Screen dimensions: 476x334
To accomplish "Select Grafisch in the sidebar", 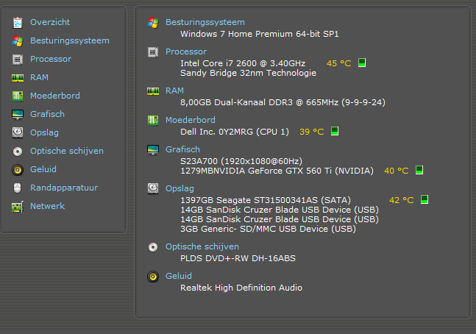I will click(x=47, y=114).
